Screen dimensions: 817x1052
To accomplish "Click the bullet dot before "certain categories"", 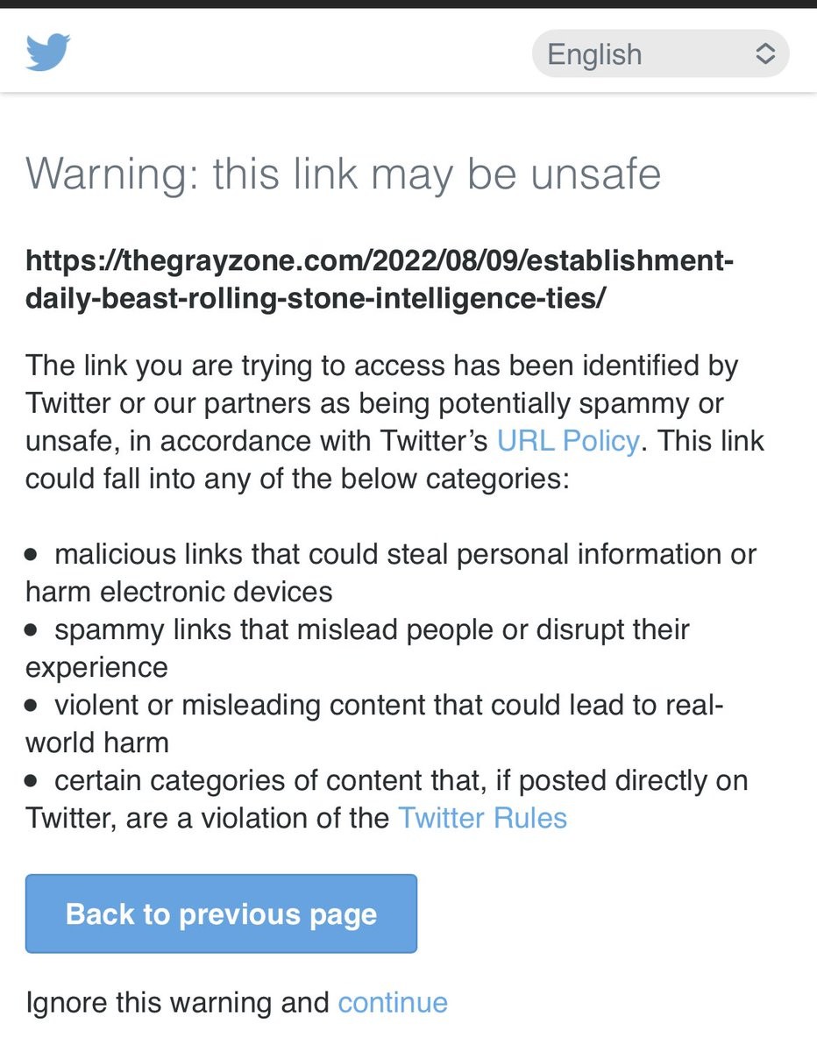I will tap(32, 781).
